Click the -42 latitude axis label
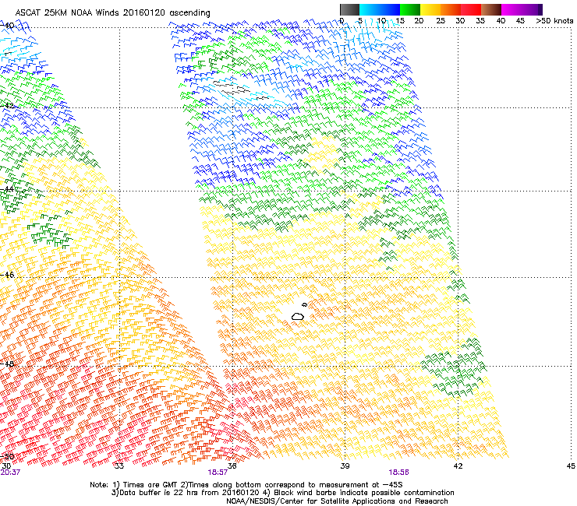Screen dimensions: 577x506 [7, 106]
